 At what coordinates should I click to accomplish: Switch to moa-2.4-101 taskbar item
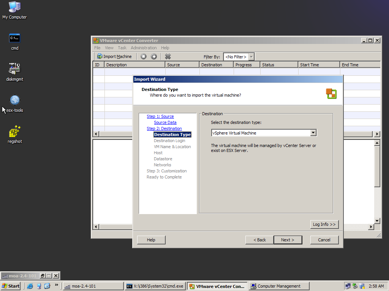(93, 286)
